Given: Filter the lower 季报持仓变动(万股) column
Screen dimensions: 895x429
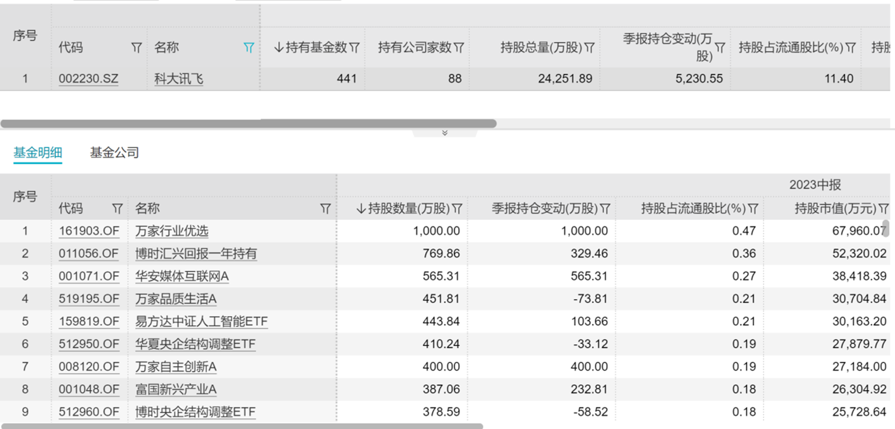Looking at the screenshot, I should pos(605,209).
